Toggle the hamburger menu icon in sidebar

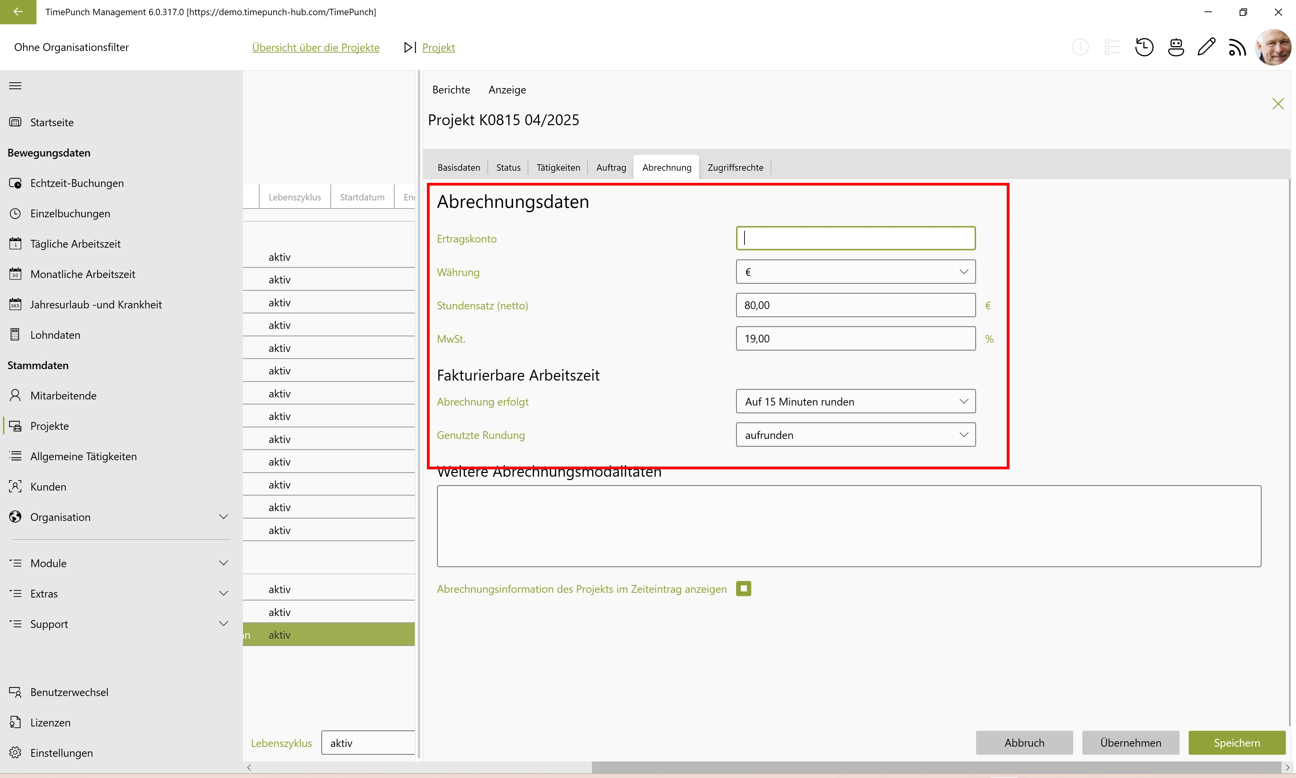15,86
